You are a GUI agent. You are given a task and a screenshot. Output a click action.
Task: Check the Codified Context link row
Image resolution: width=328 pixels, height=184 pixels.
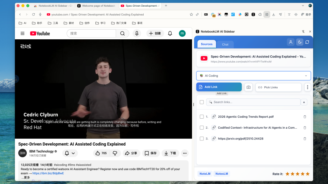pyautogui.click(x=202, y=127)
